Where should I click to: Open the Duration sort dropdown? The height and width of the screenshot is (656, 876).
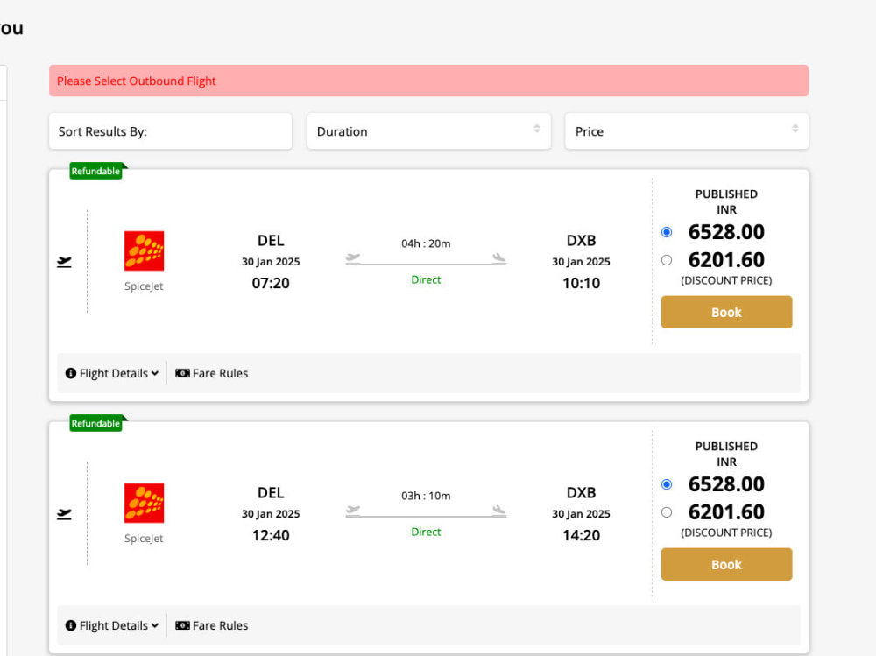pos(428,131)
